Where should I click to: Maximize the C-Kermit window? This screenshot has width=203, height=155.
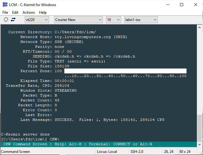click(x=182, y=5)
